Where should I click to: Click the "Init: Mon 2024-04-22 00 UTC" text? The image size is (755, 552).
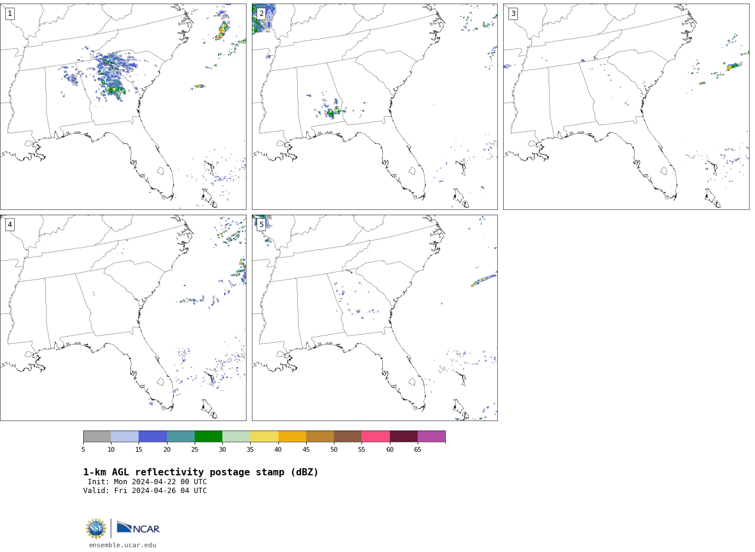[147, 482]
